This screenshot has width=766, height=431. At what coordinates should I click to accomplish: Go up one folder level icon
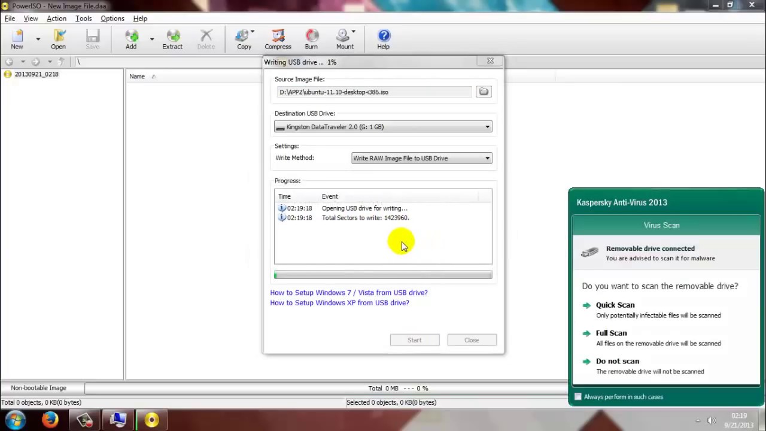(61, 62)
